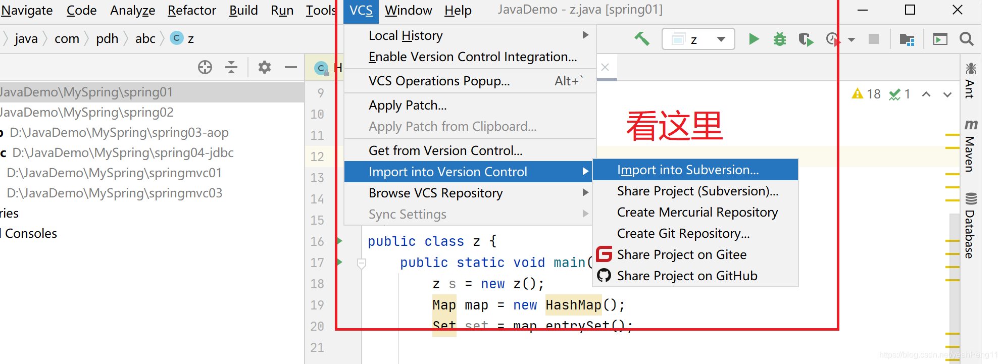Open project panel gear settings
Viewport: 1002px width, 364px height.
point(265,67)
